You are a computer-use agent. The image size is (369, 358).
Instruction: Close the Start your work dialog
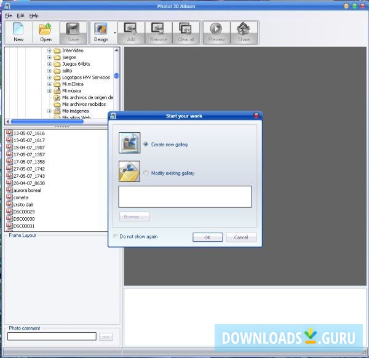pyautogui.click(x=256, y=115)
